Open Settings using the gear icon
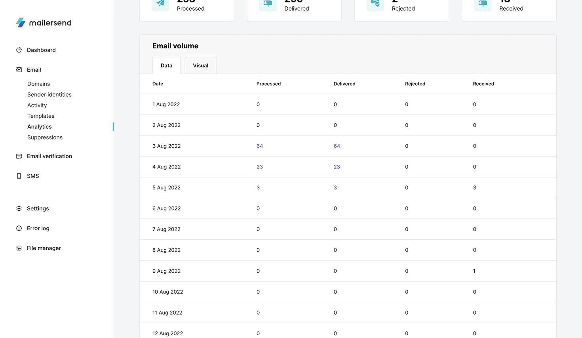The image size is (582, 338). (x=19, y=208)
